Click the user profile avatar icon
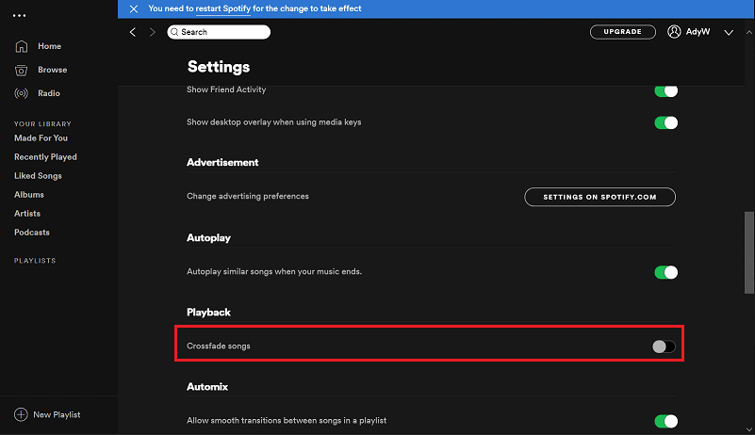Image resolution: width=755 pixels, height=435 pixels. 674,32
